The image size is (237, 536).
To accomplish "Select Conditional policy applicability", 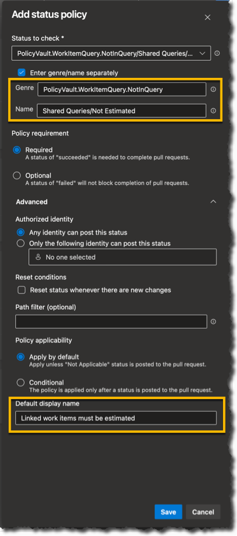I will (20, 383).
